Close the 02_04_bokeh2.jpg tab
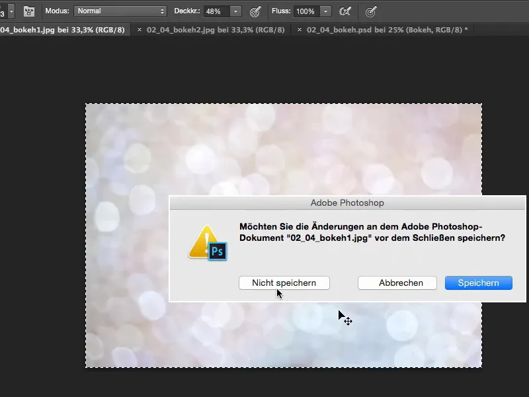Screen dimensions: 529x397 (140, 30)
